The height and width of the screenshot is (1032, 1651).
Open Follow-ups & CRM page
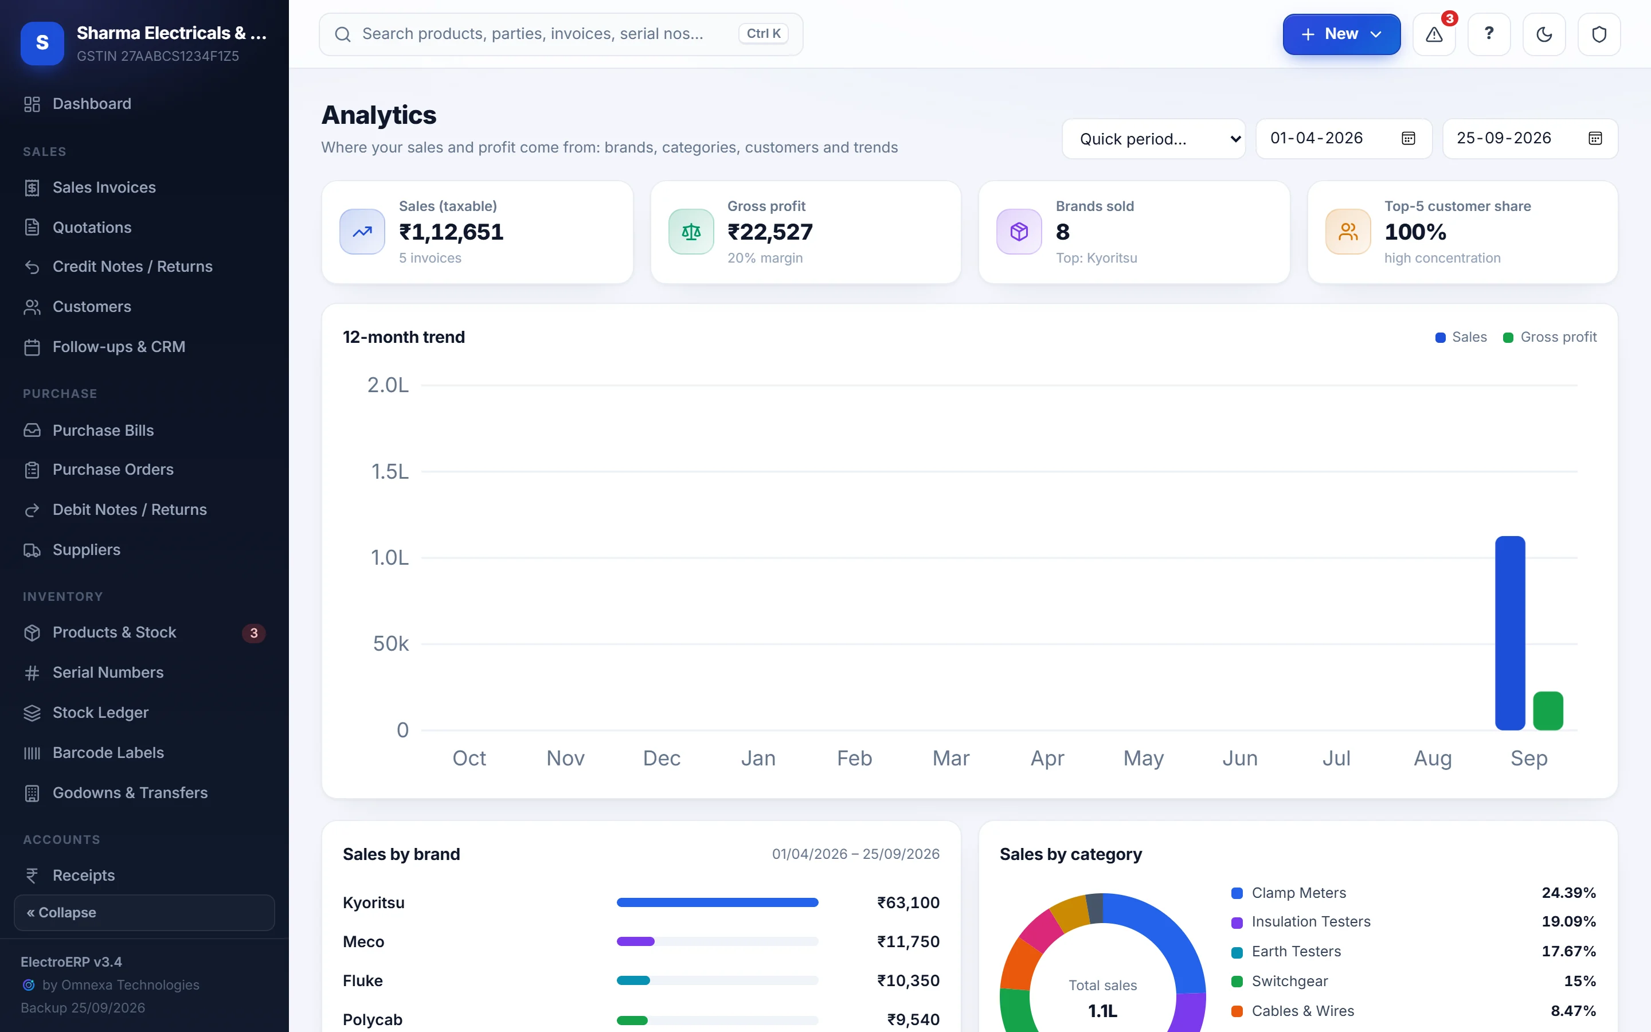pyautogui.click(x=144, y=347)
